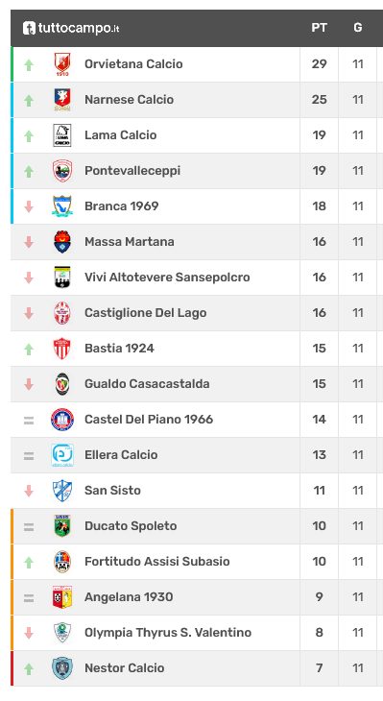Image resolution: width=383 pixels, height=701 pixels.
Task: Click the Castel Del Piano 1966 crest
Action: (62, 420)
